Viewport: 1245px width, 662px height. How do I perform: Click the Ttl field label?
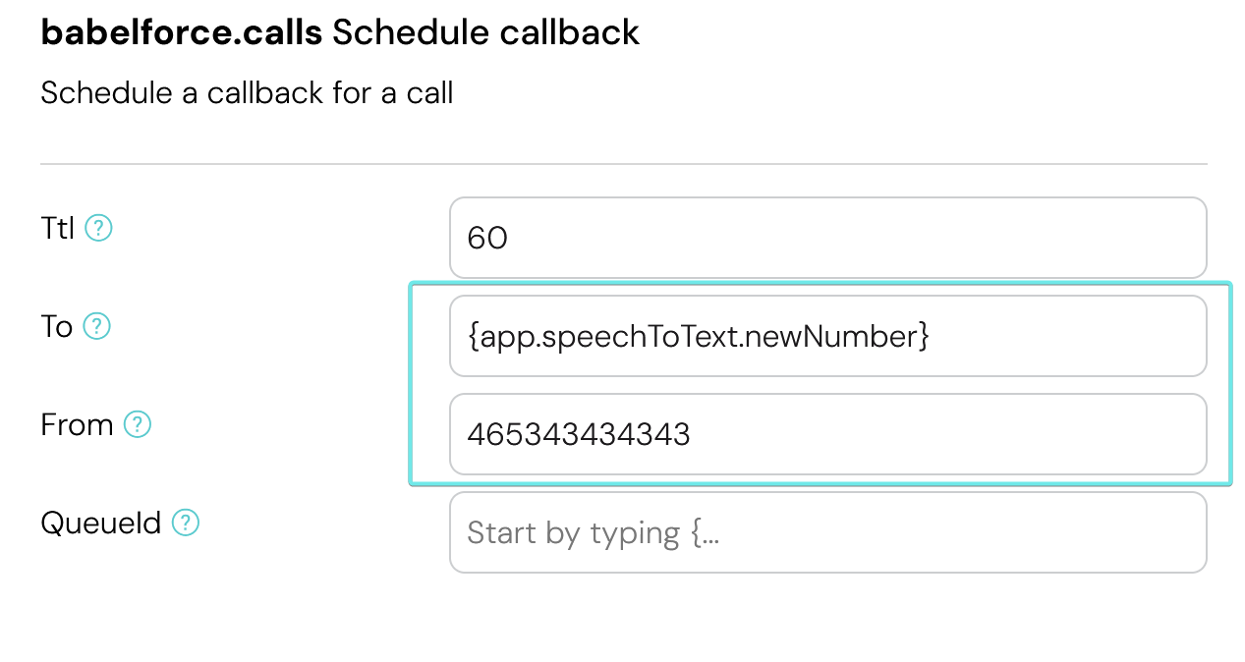point(57,228)
